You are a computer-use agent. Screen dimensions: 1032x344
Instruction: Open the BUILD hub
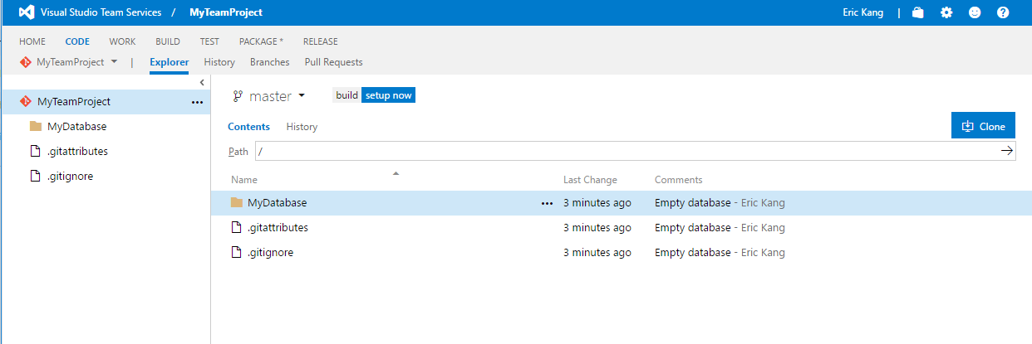[x=168, y=41]
